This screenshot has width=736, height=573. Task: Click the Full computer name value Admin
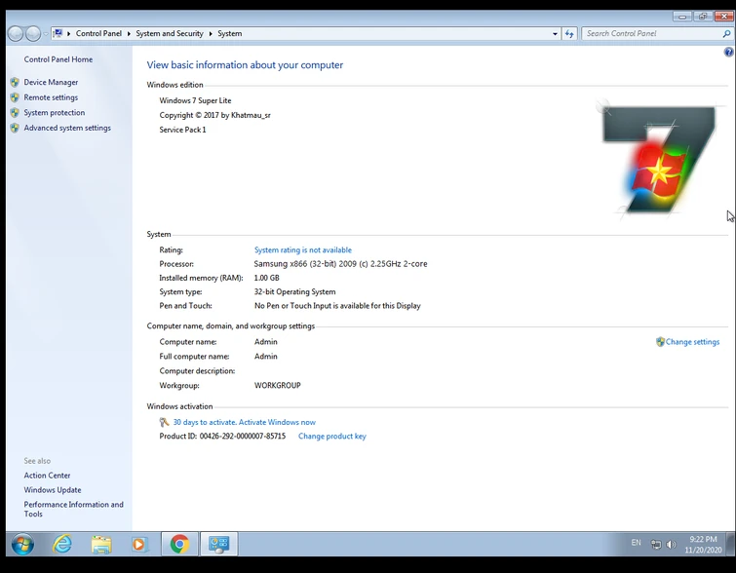[x=266, y=357]
